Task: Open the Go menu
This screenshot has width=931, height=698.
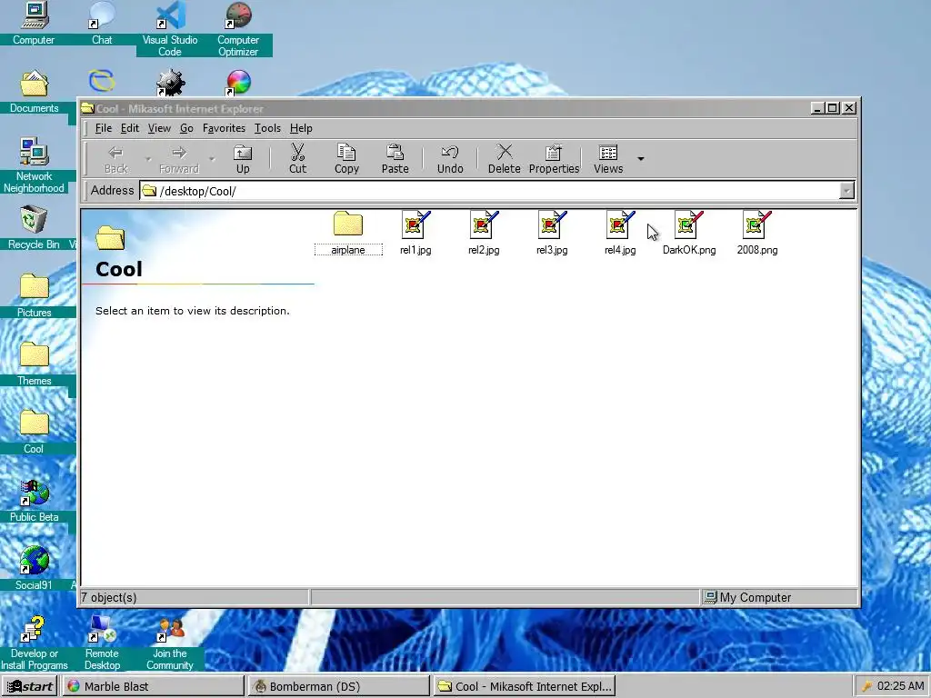Action: click(x=186, y=128)
